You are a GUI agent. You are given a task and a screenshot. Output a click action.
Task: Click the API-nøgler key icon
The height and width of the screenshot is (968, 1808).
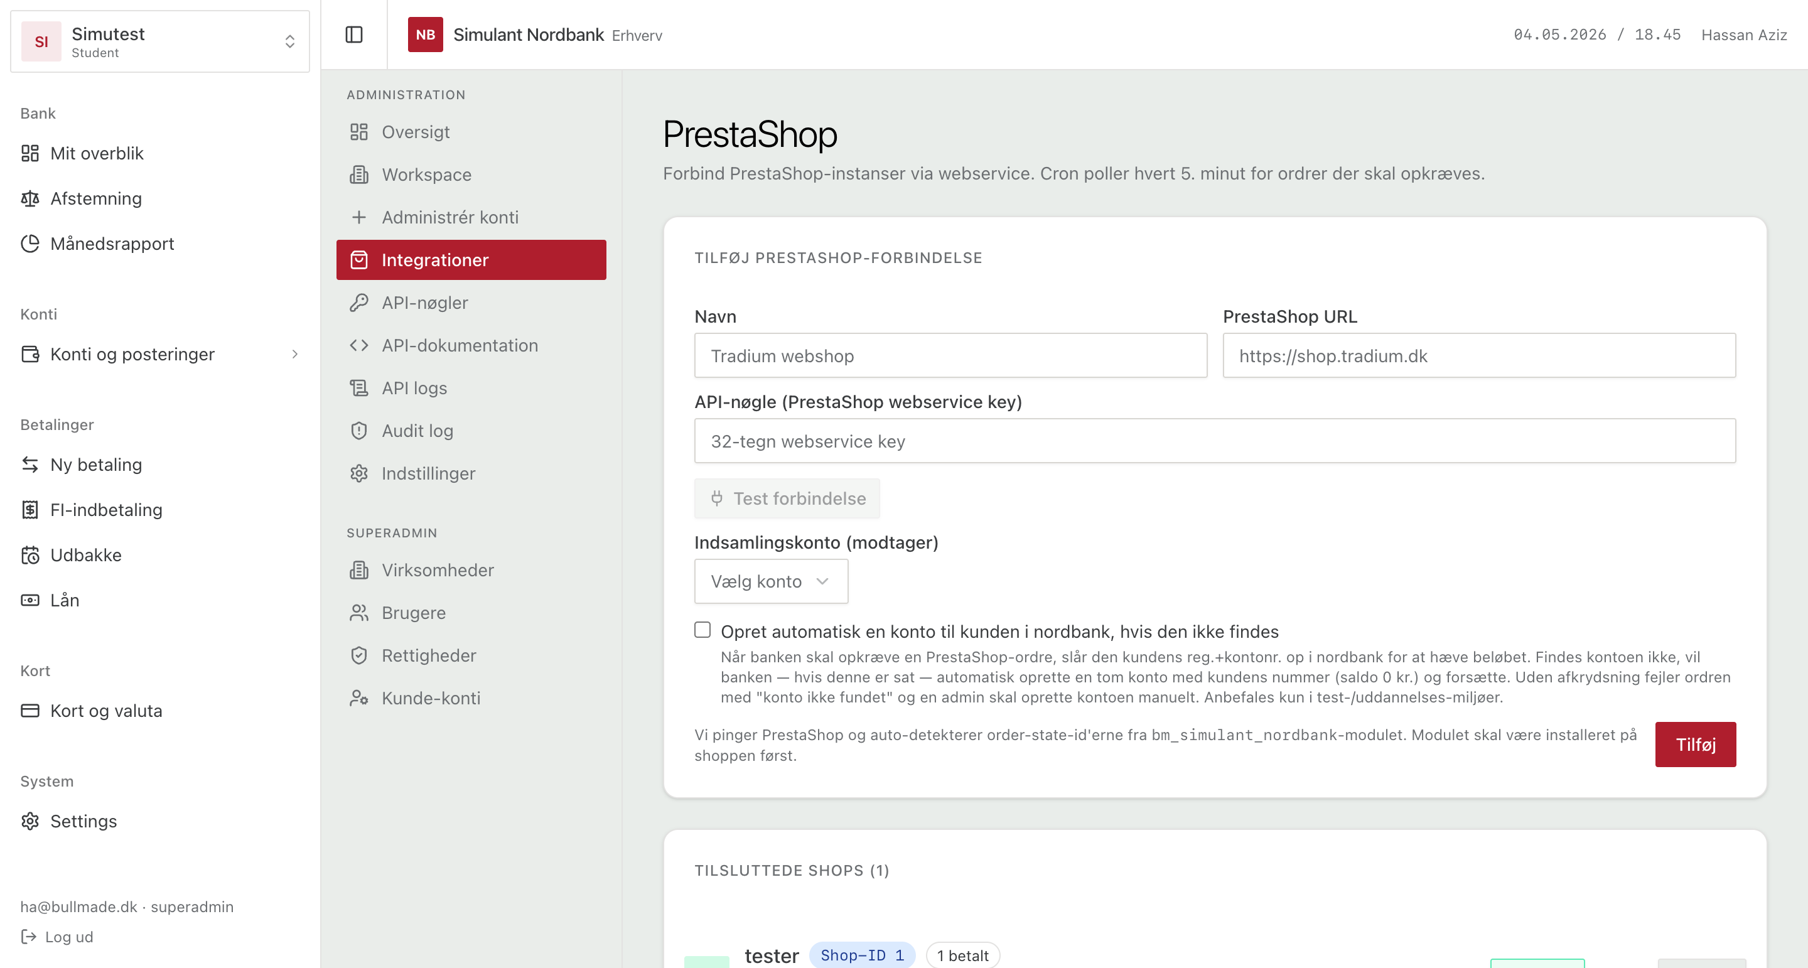[358, 303]
